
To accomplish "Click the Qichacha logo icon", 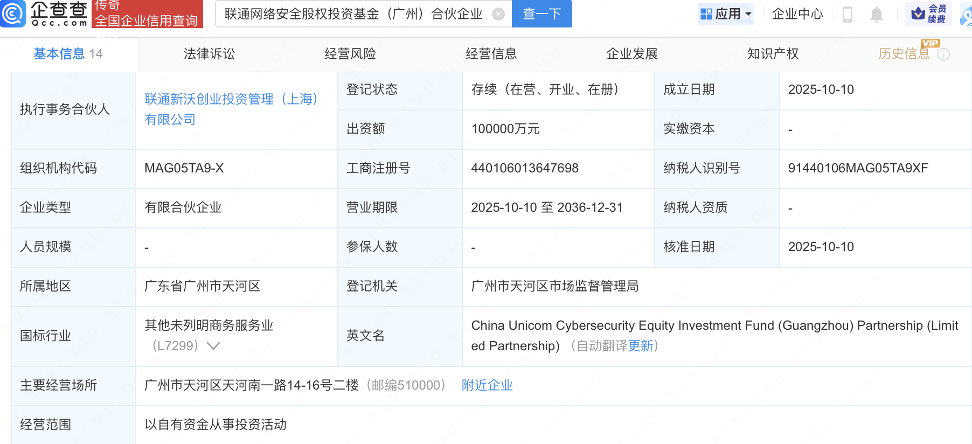I will tap(13, 13).
